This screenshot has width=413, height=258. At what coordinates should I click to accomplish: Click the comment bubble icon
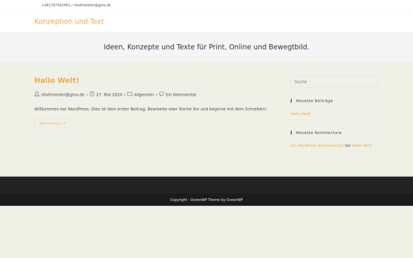click(162, 94)
